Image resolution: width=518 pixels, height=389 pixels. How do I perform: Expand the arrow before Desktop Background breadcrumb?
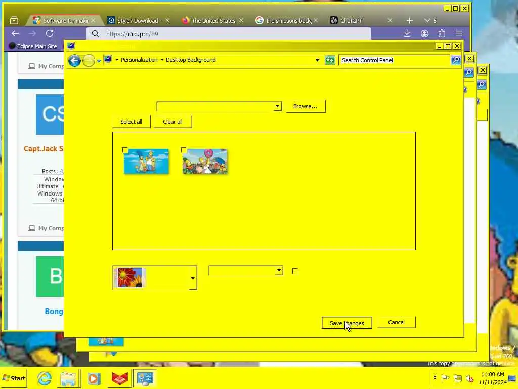point(162,60)
